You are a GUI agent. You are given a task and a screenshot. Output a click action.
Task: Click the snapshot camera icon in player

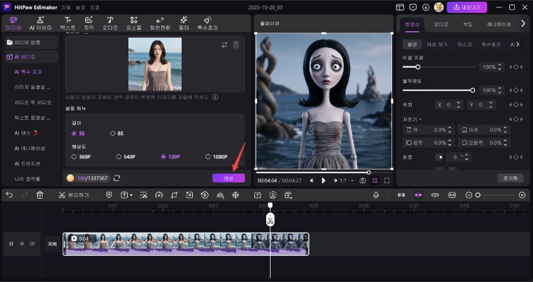pyautogui.click(x=362, y=180)
